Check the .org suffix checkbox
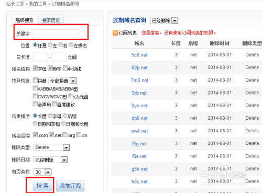 tap(65, 135)
